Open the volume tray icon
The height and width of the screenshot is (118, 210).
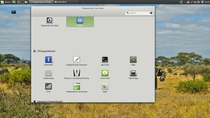tap(195, 2)
